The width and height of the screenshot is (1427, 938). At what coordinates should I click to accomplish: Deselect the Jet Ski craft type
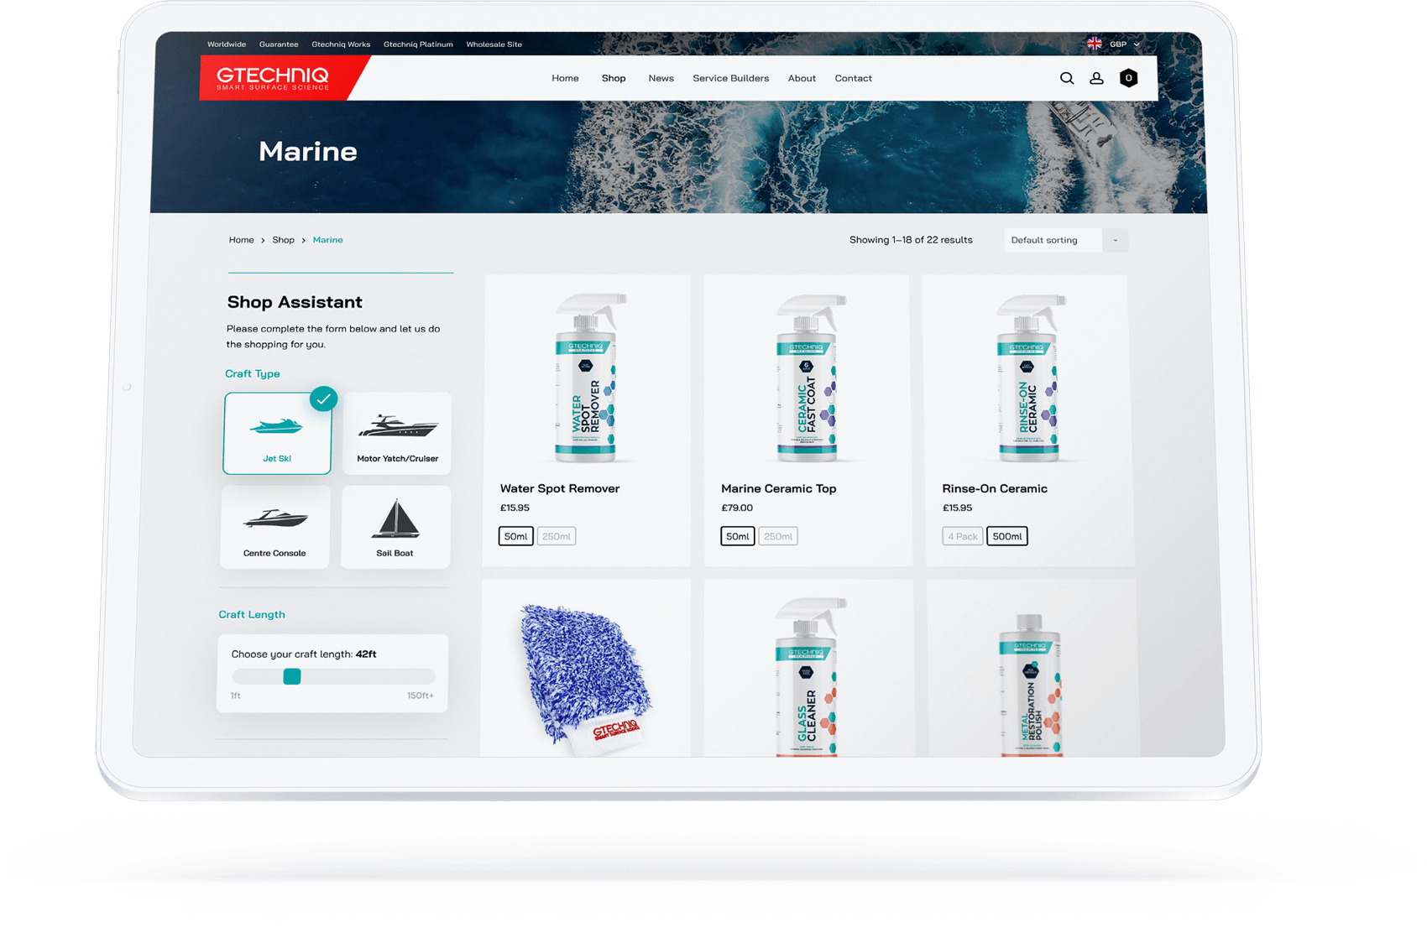tap(277, 433)
